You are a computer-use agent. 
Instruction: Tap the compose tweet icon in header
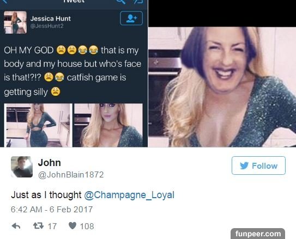138,2
